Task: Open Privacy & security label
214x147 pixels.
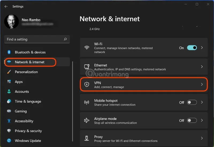Action: (x=28, y=131)
